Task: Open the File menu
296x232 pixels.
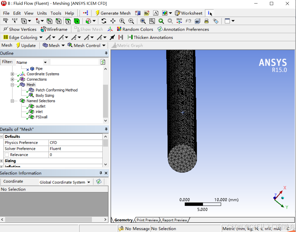Action: click(6, 13)
